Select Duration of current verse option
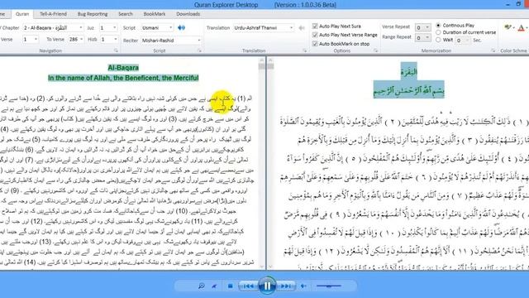Viewport: 529px width, 298px height. [438, 32]
